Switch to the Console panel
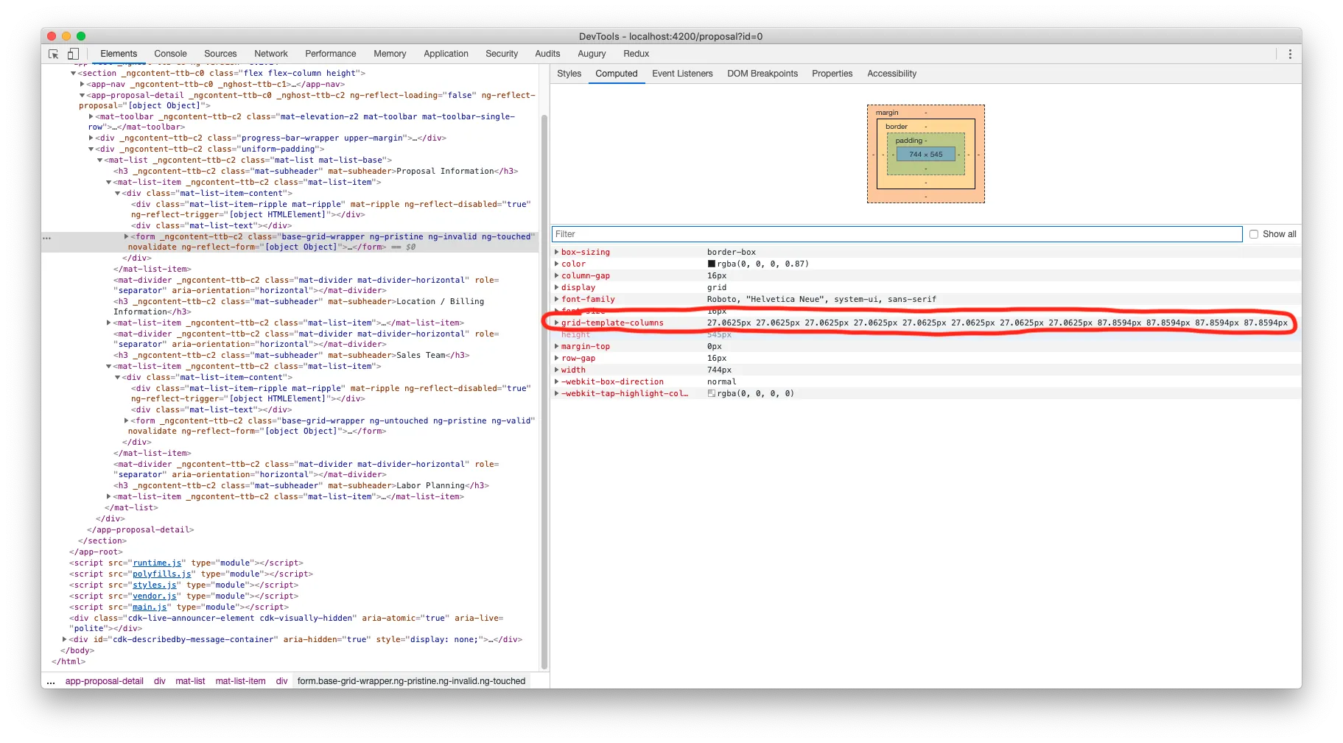1343x743 pixels. coord(170,54)
